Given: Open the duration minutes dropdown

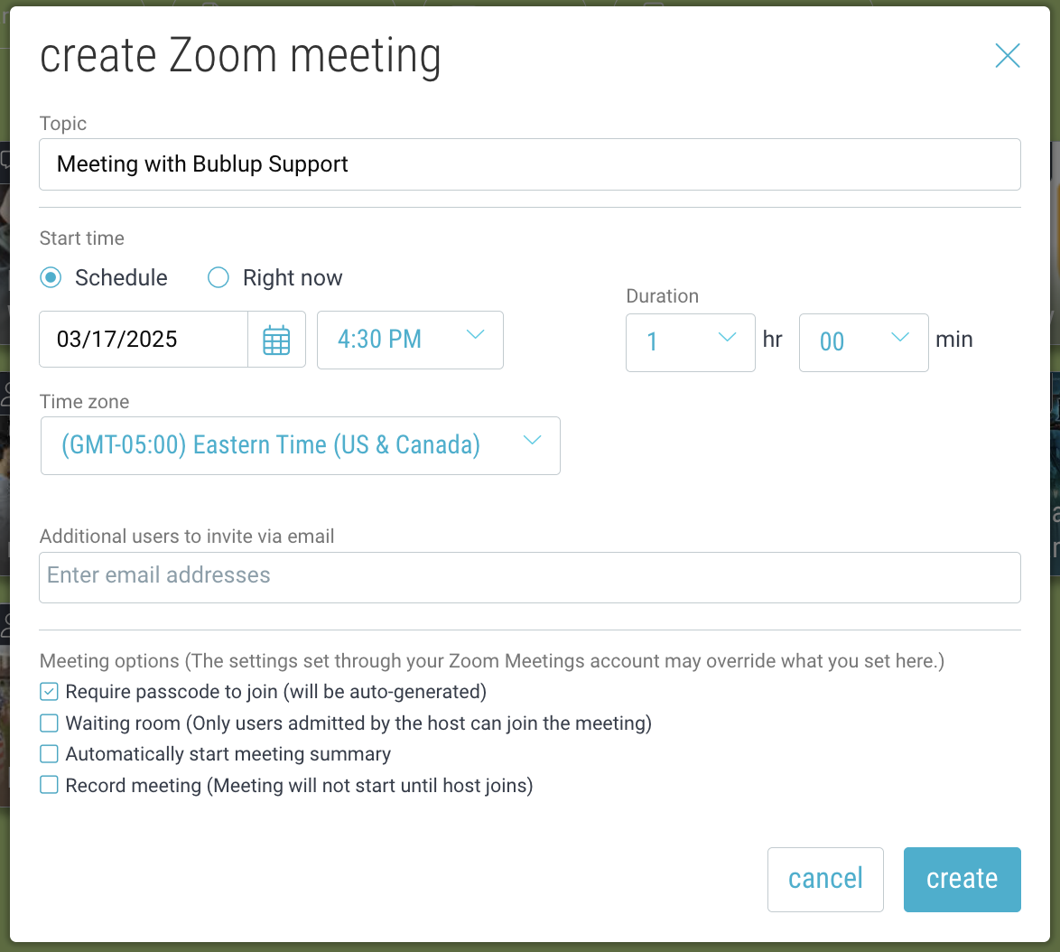Looking at the screenshot, I should tap(863, 343).
